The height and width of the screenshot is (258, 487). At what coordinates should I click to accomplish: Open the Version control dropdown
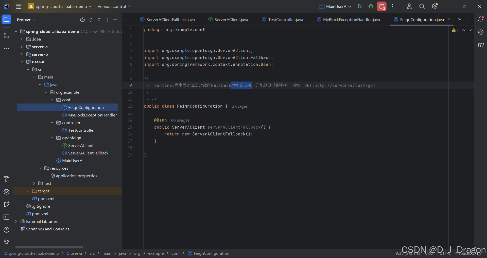click(114, 6)
